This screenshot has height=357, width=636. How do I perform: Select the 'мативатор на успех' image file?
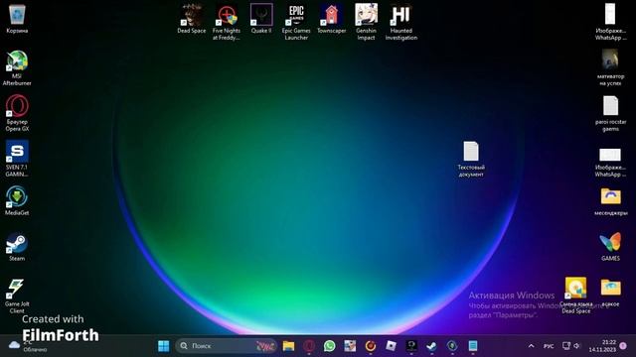610,67
